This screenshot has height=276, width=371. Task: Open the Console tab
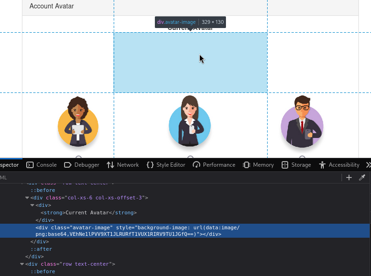point(42,165)
